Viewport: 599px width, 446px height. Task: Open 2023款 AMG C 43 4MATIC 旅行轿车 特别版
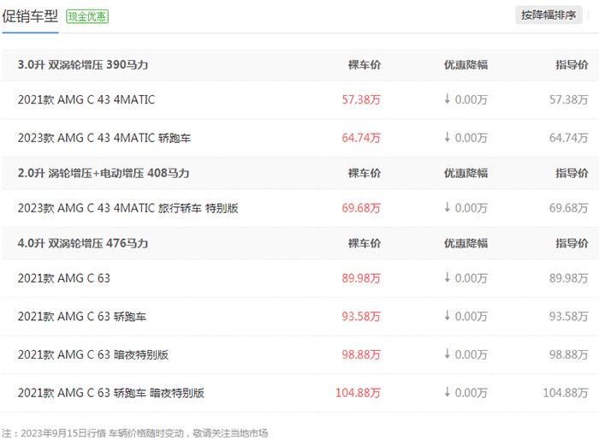coord(128,208)
